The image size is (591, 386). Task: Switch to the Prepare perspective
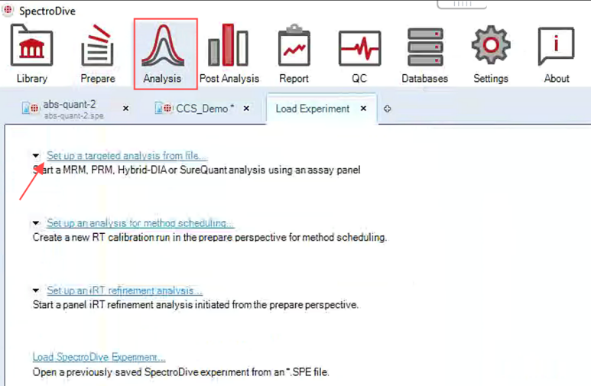98,54
